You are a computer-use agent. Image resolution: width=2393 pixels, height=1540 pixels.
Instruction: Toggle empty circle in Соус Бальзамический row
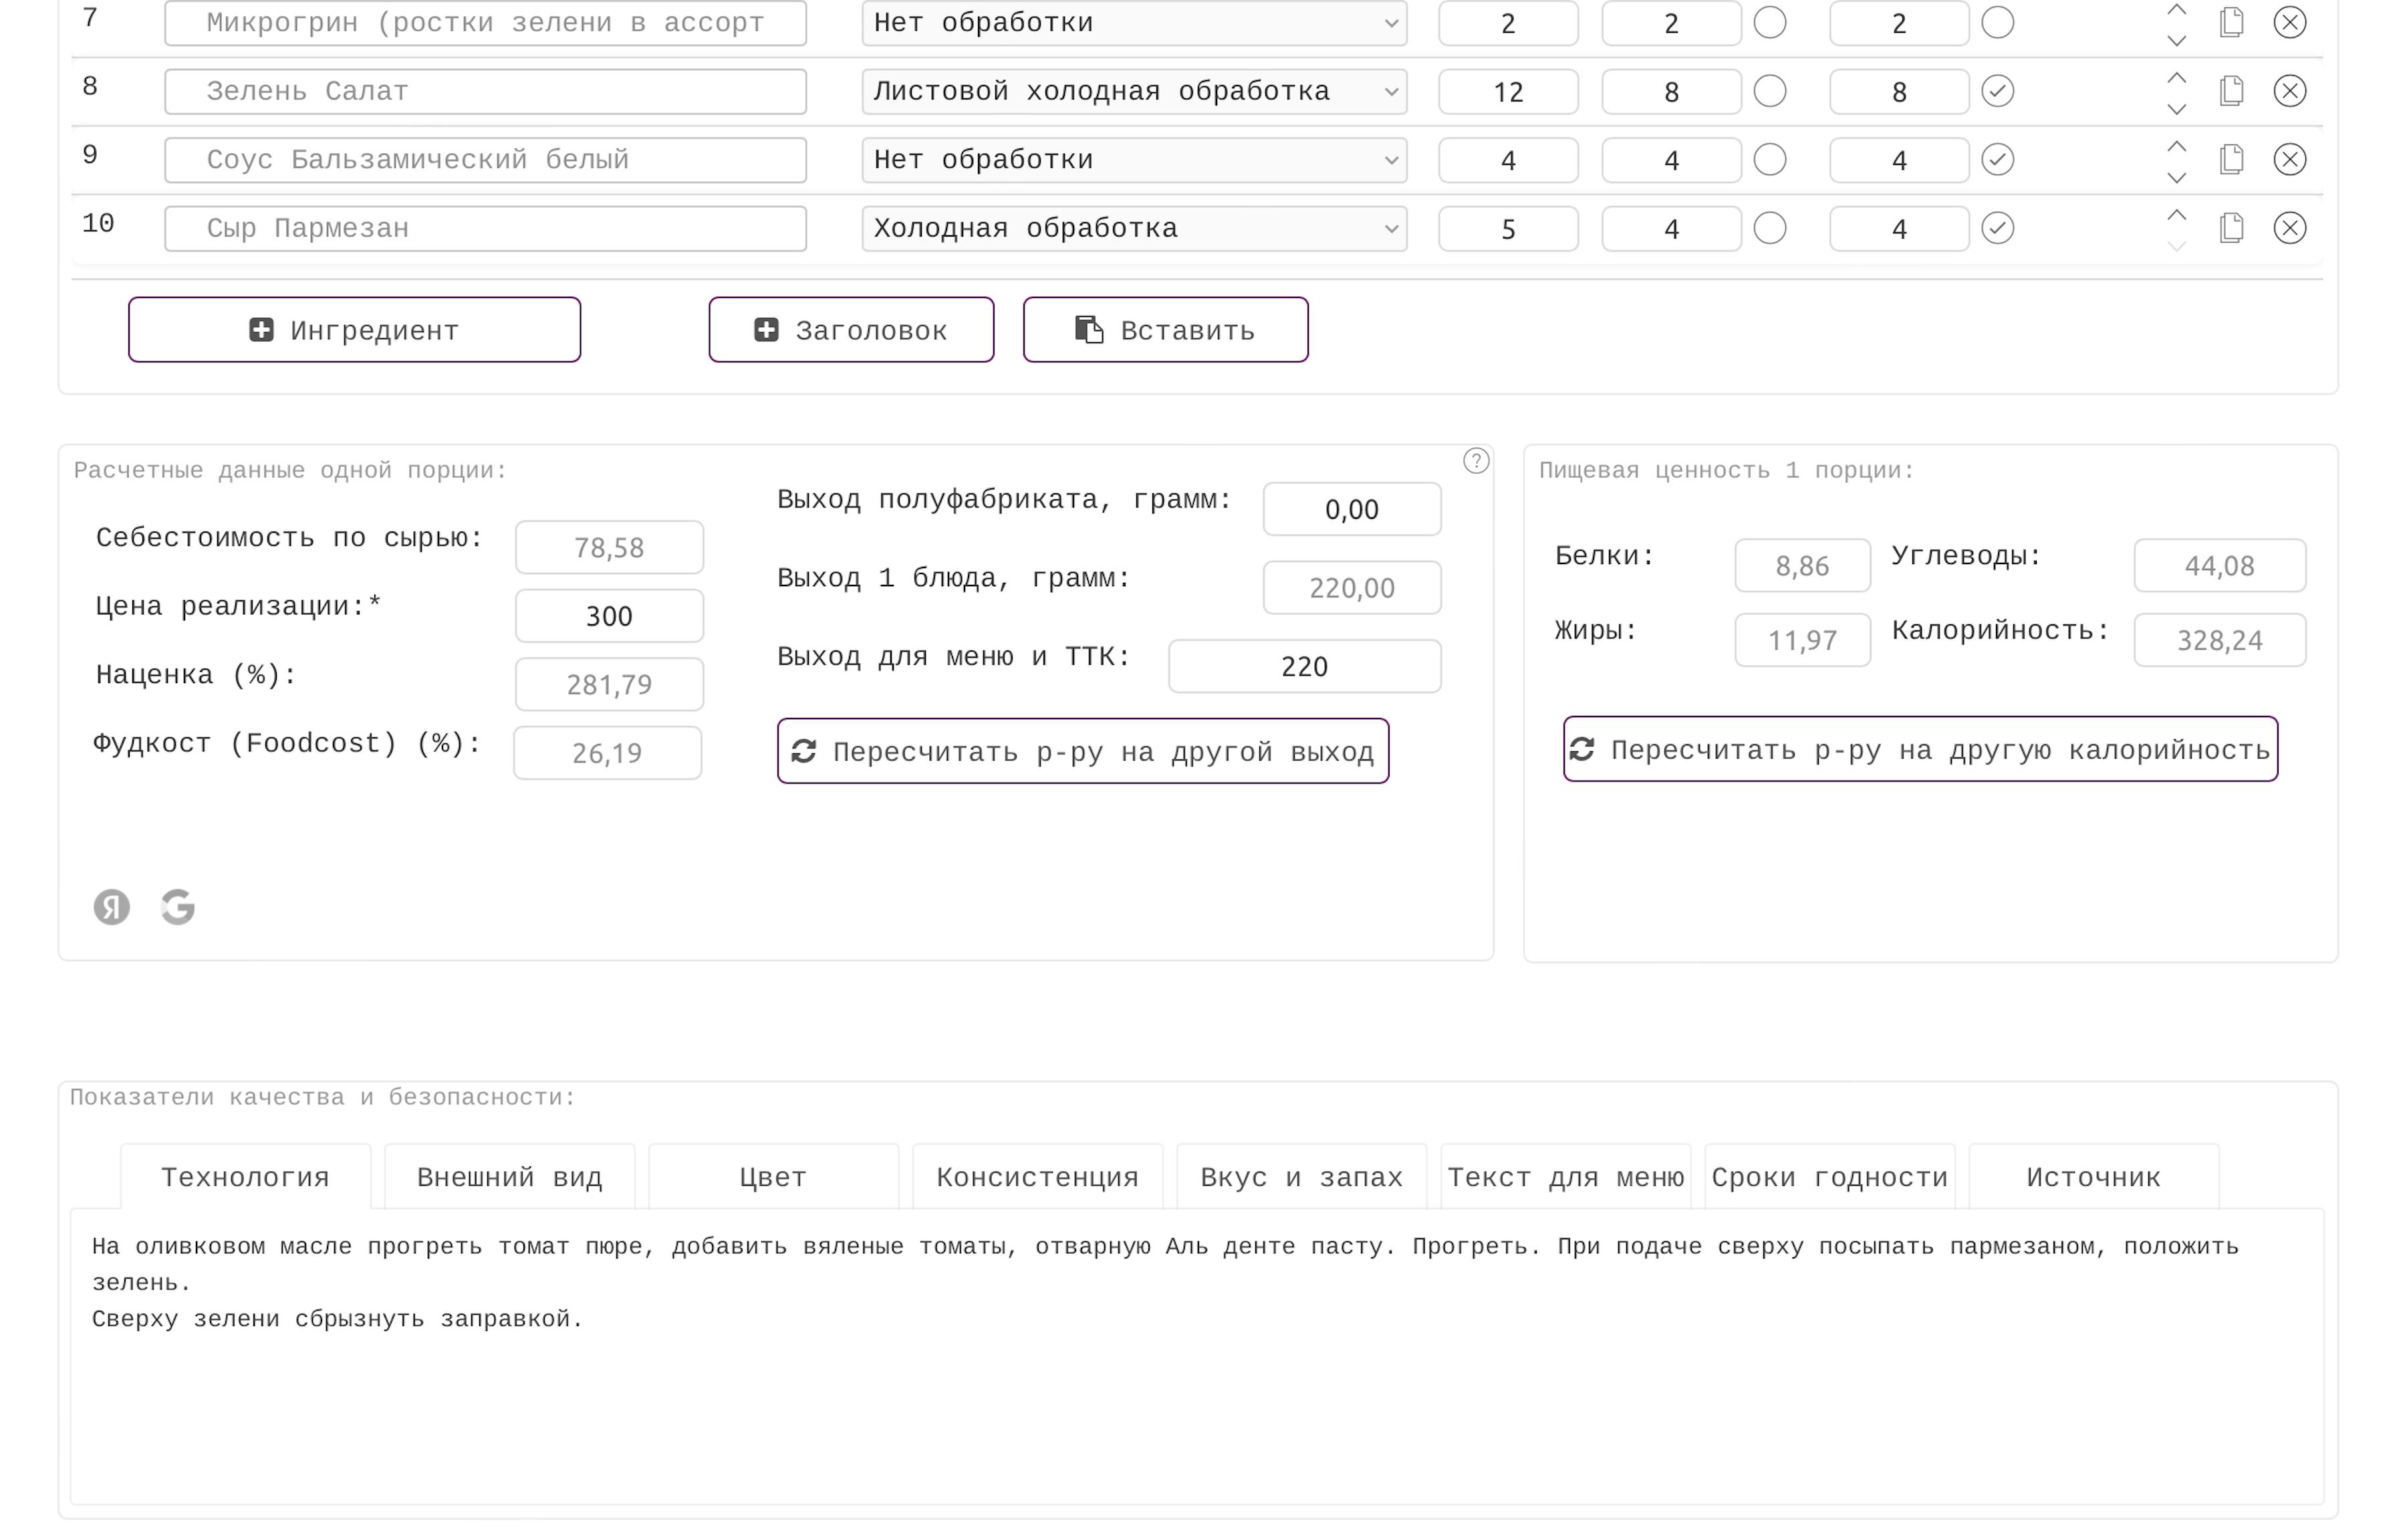[1769, 159]
